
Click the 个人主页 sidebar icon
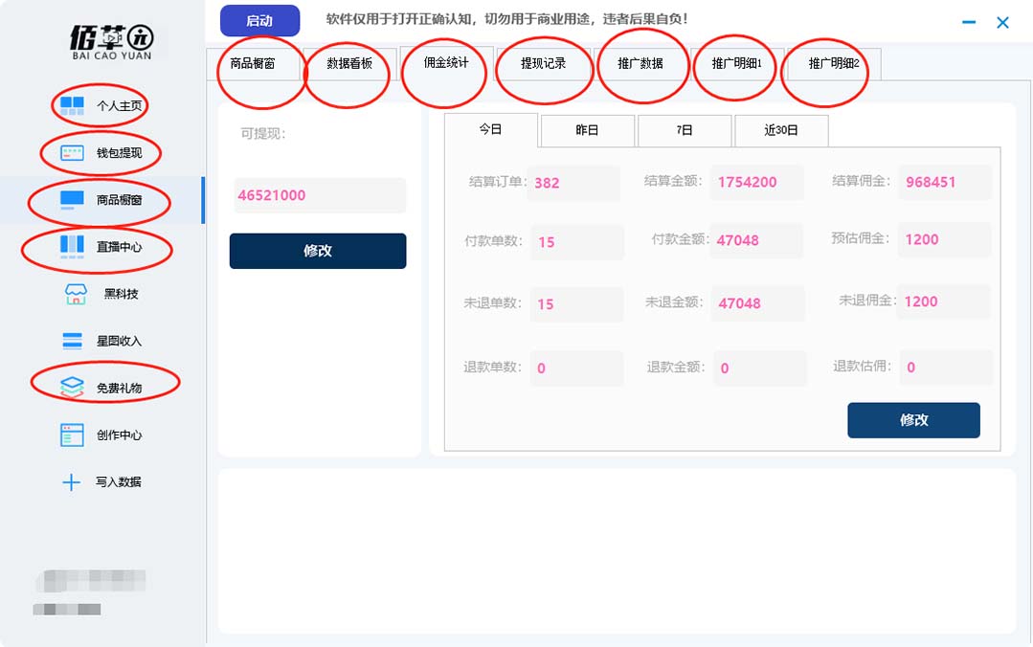73,105
